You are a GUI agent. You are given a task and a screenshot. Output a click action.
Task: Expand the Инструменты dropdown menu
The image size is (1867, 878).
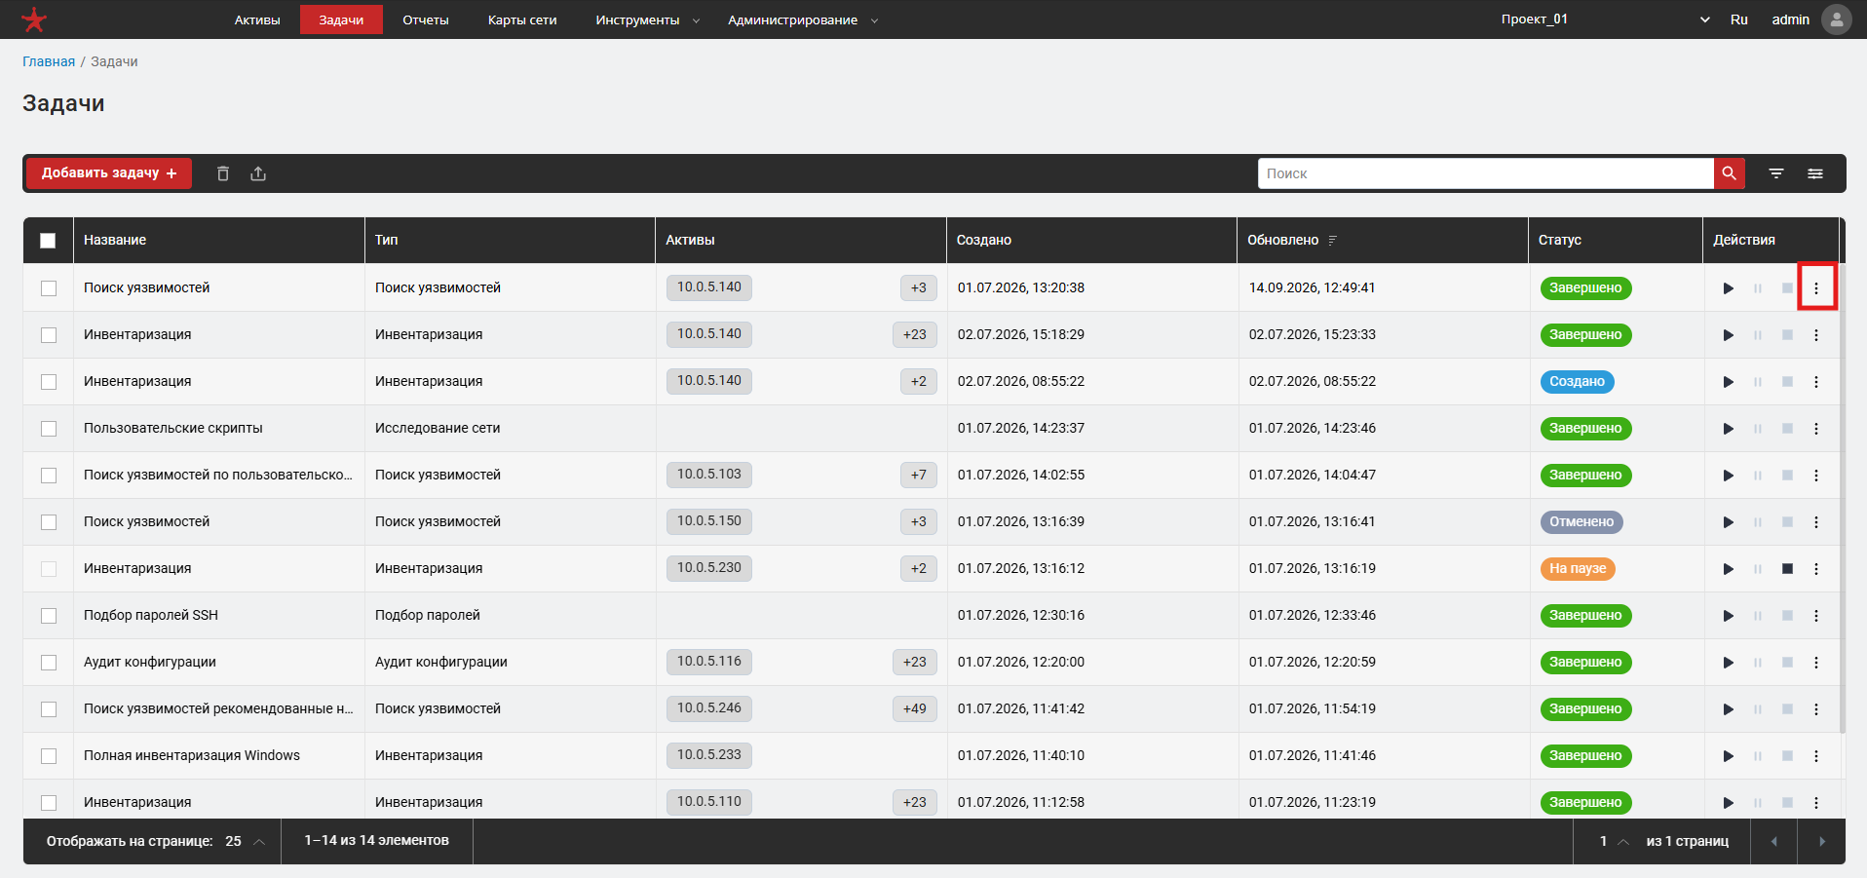point(647,19)
